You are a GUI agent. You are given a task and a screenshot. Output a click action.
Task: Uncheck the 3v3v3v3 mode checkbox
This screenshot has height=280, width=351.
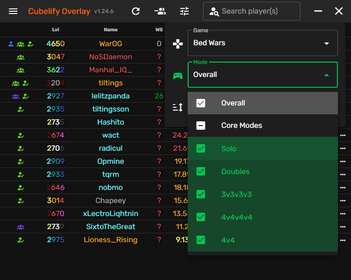[201, 194]
